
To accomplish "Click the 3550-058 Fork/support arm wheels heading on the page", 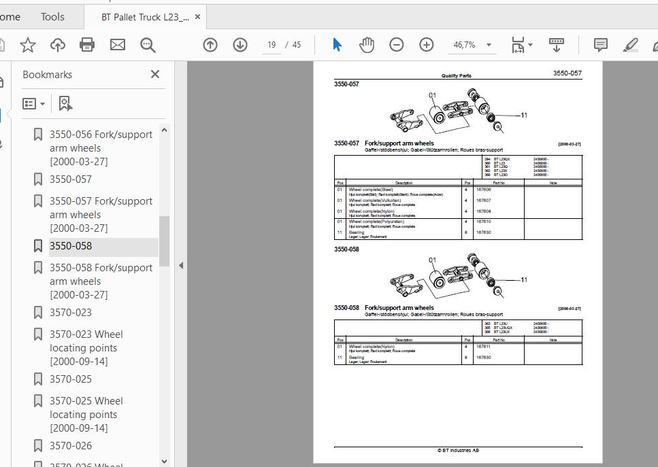I will tap(384, 308).
